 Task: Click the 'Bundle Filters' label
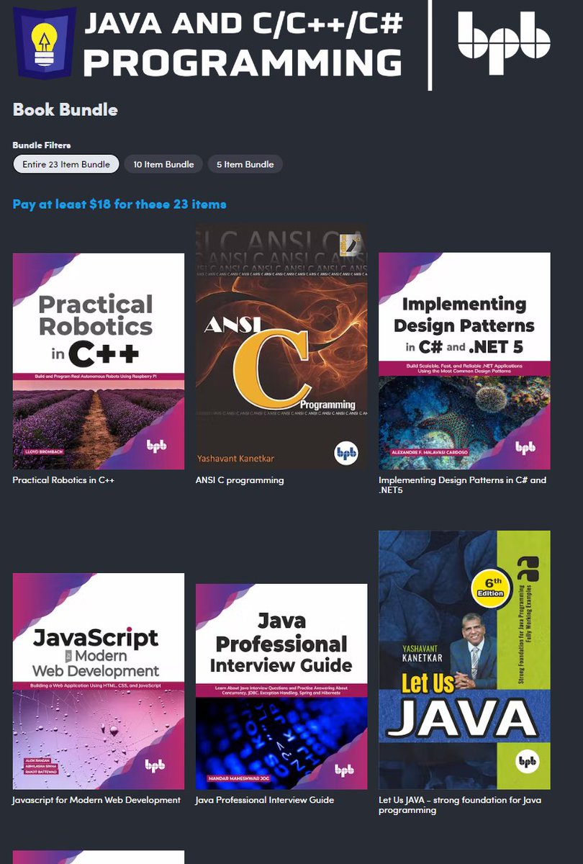pyautogui.click(x=42, y=145)
